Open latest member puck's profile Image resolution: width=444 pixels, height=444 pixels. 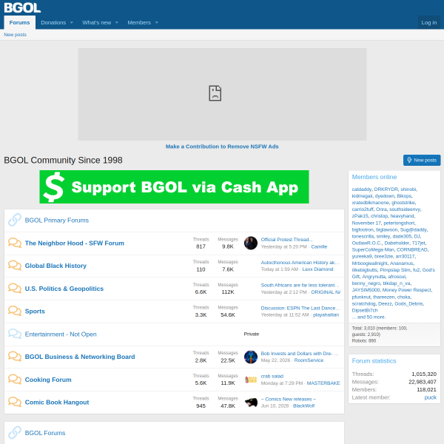(x=430, y=397)
